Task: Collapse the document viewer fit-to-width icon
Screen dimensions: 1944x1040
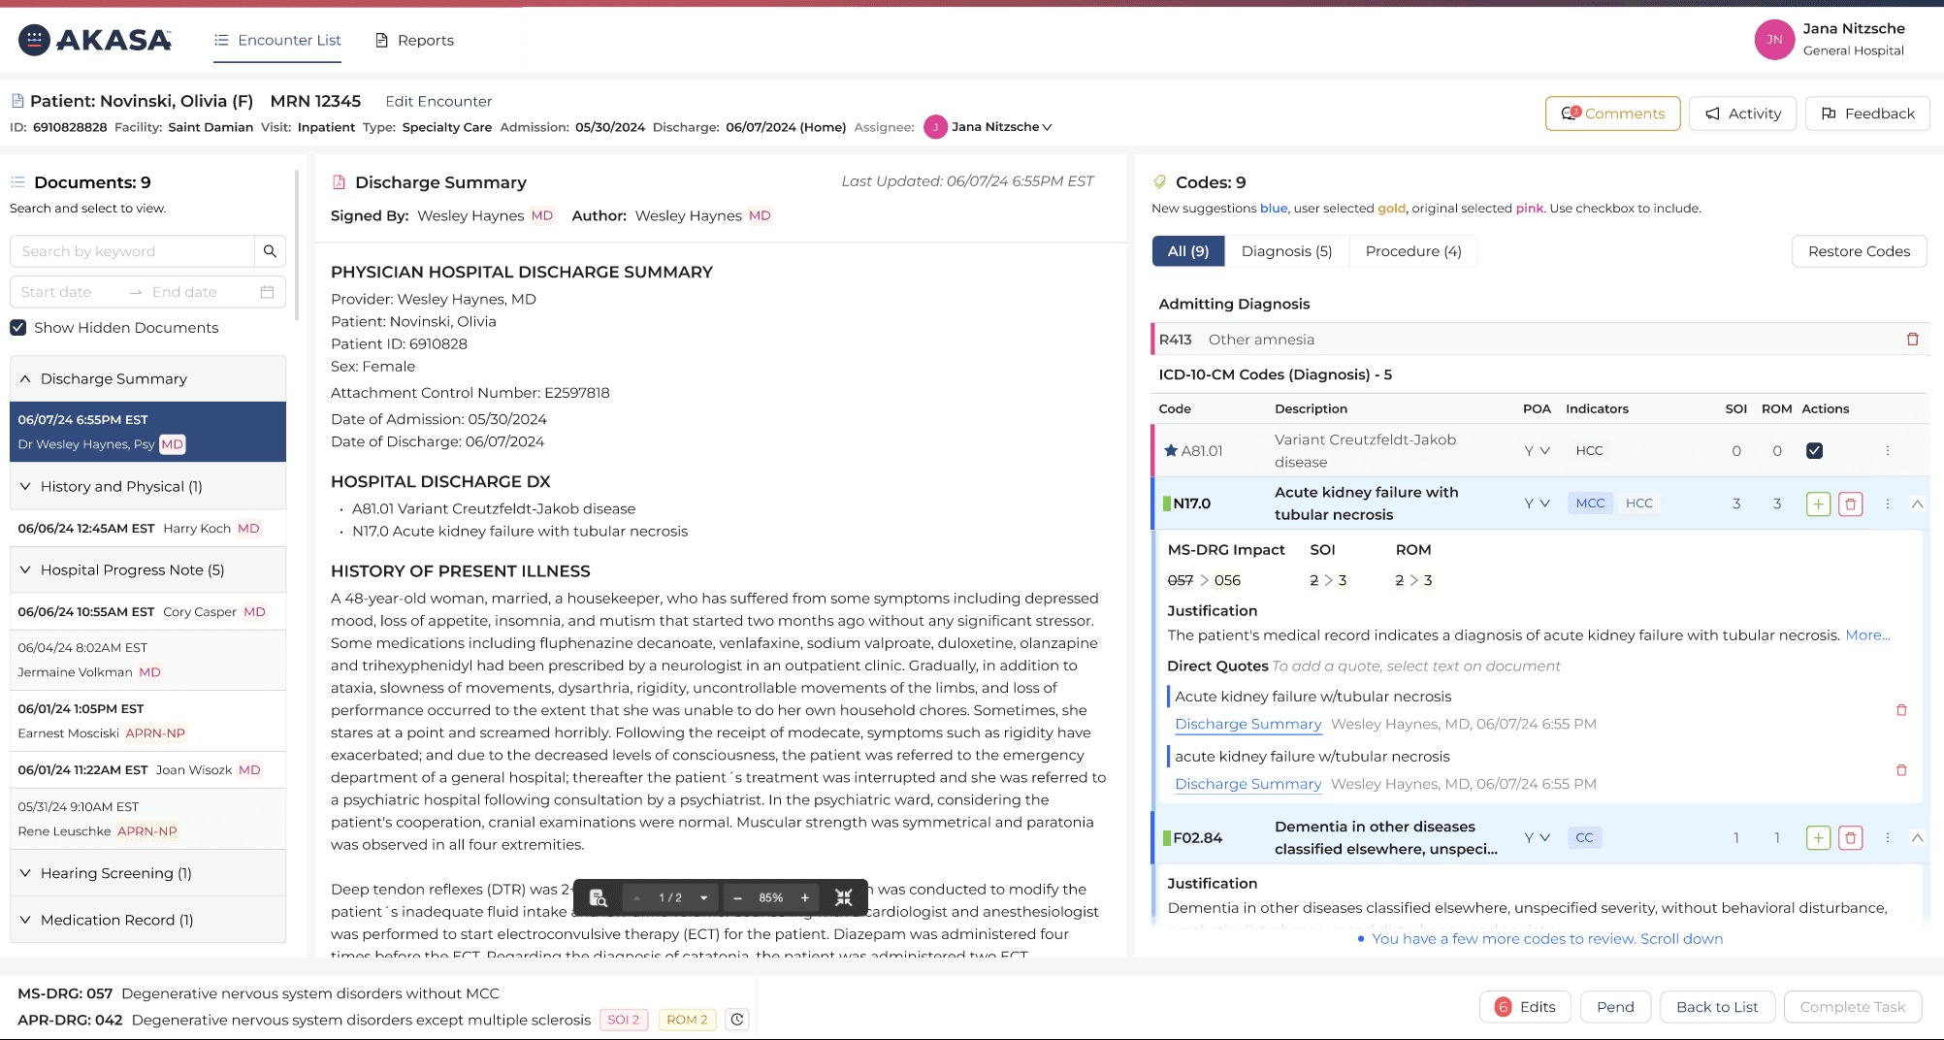Action: coord(844,897)
